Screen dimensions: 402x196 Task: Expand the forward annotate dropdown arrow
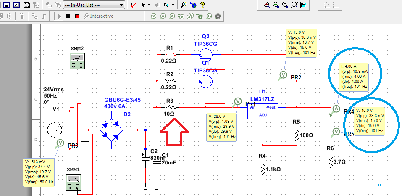pyautogui.click(x=173, y=5)
